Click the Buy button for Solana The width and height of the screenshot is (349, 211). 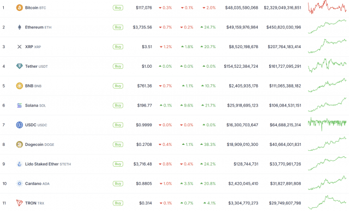click(118, 106)
